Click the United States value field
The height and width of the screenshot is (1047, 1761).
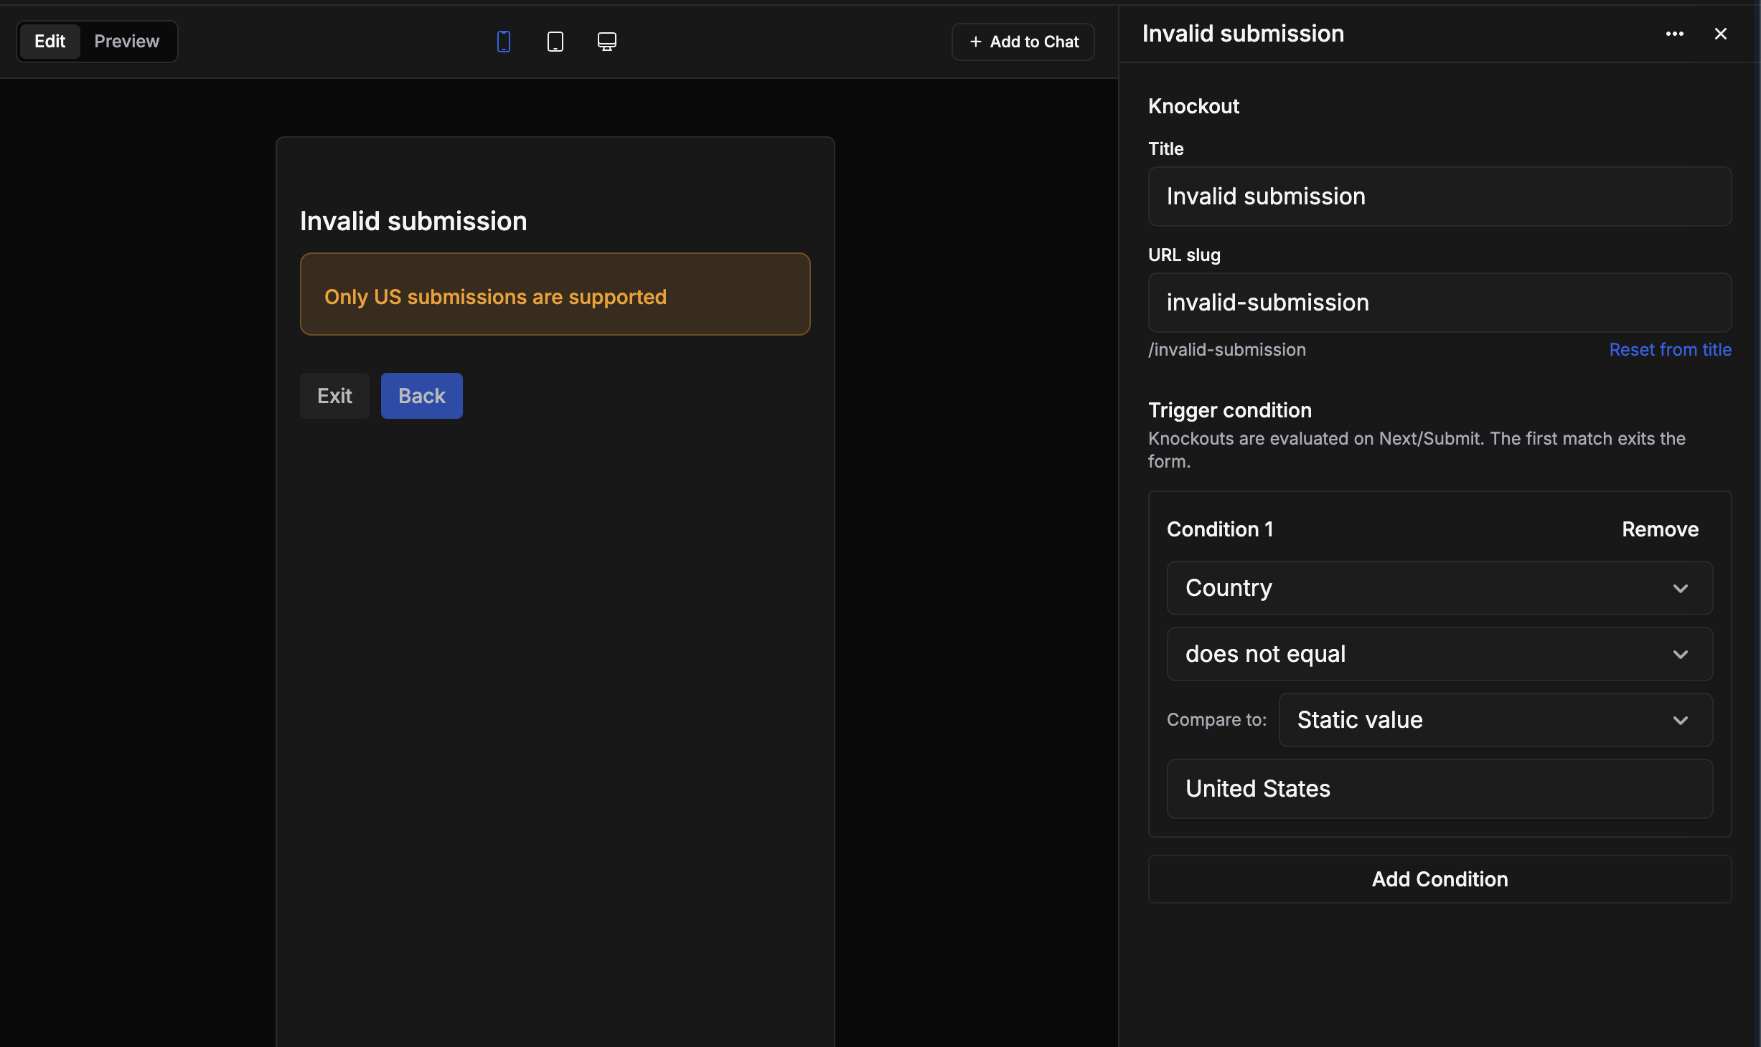click(1440, 789)
